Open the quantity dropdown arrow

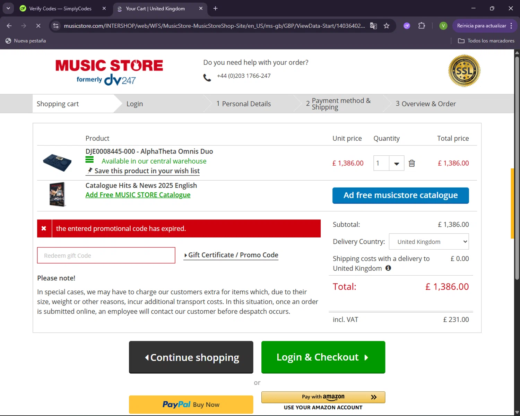pos(397,163)
